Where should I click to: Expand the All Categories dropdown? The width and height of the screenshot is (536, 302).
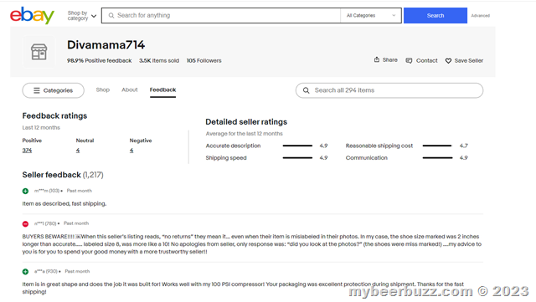tap(371, 15)
